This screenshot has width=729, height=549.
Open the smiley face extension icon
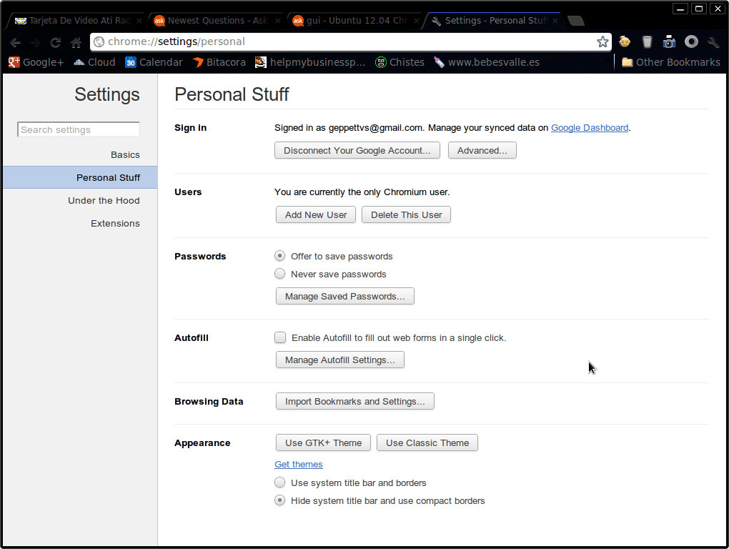[x=625, y=42]
